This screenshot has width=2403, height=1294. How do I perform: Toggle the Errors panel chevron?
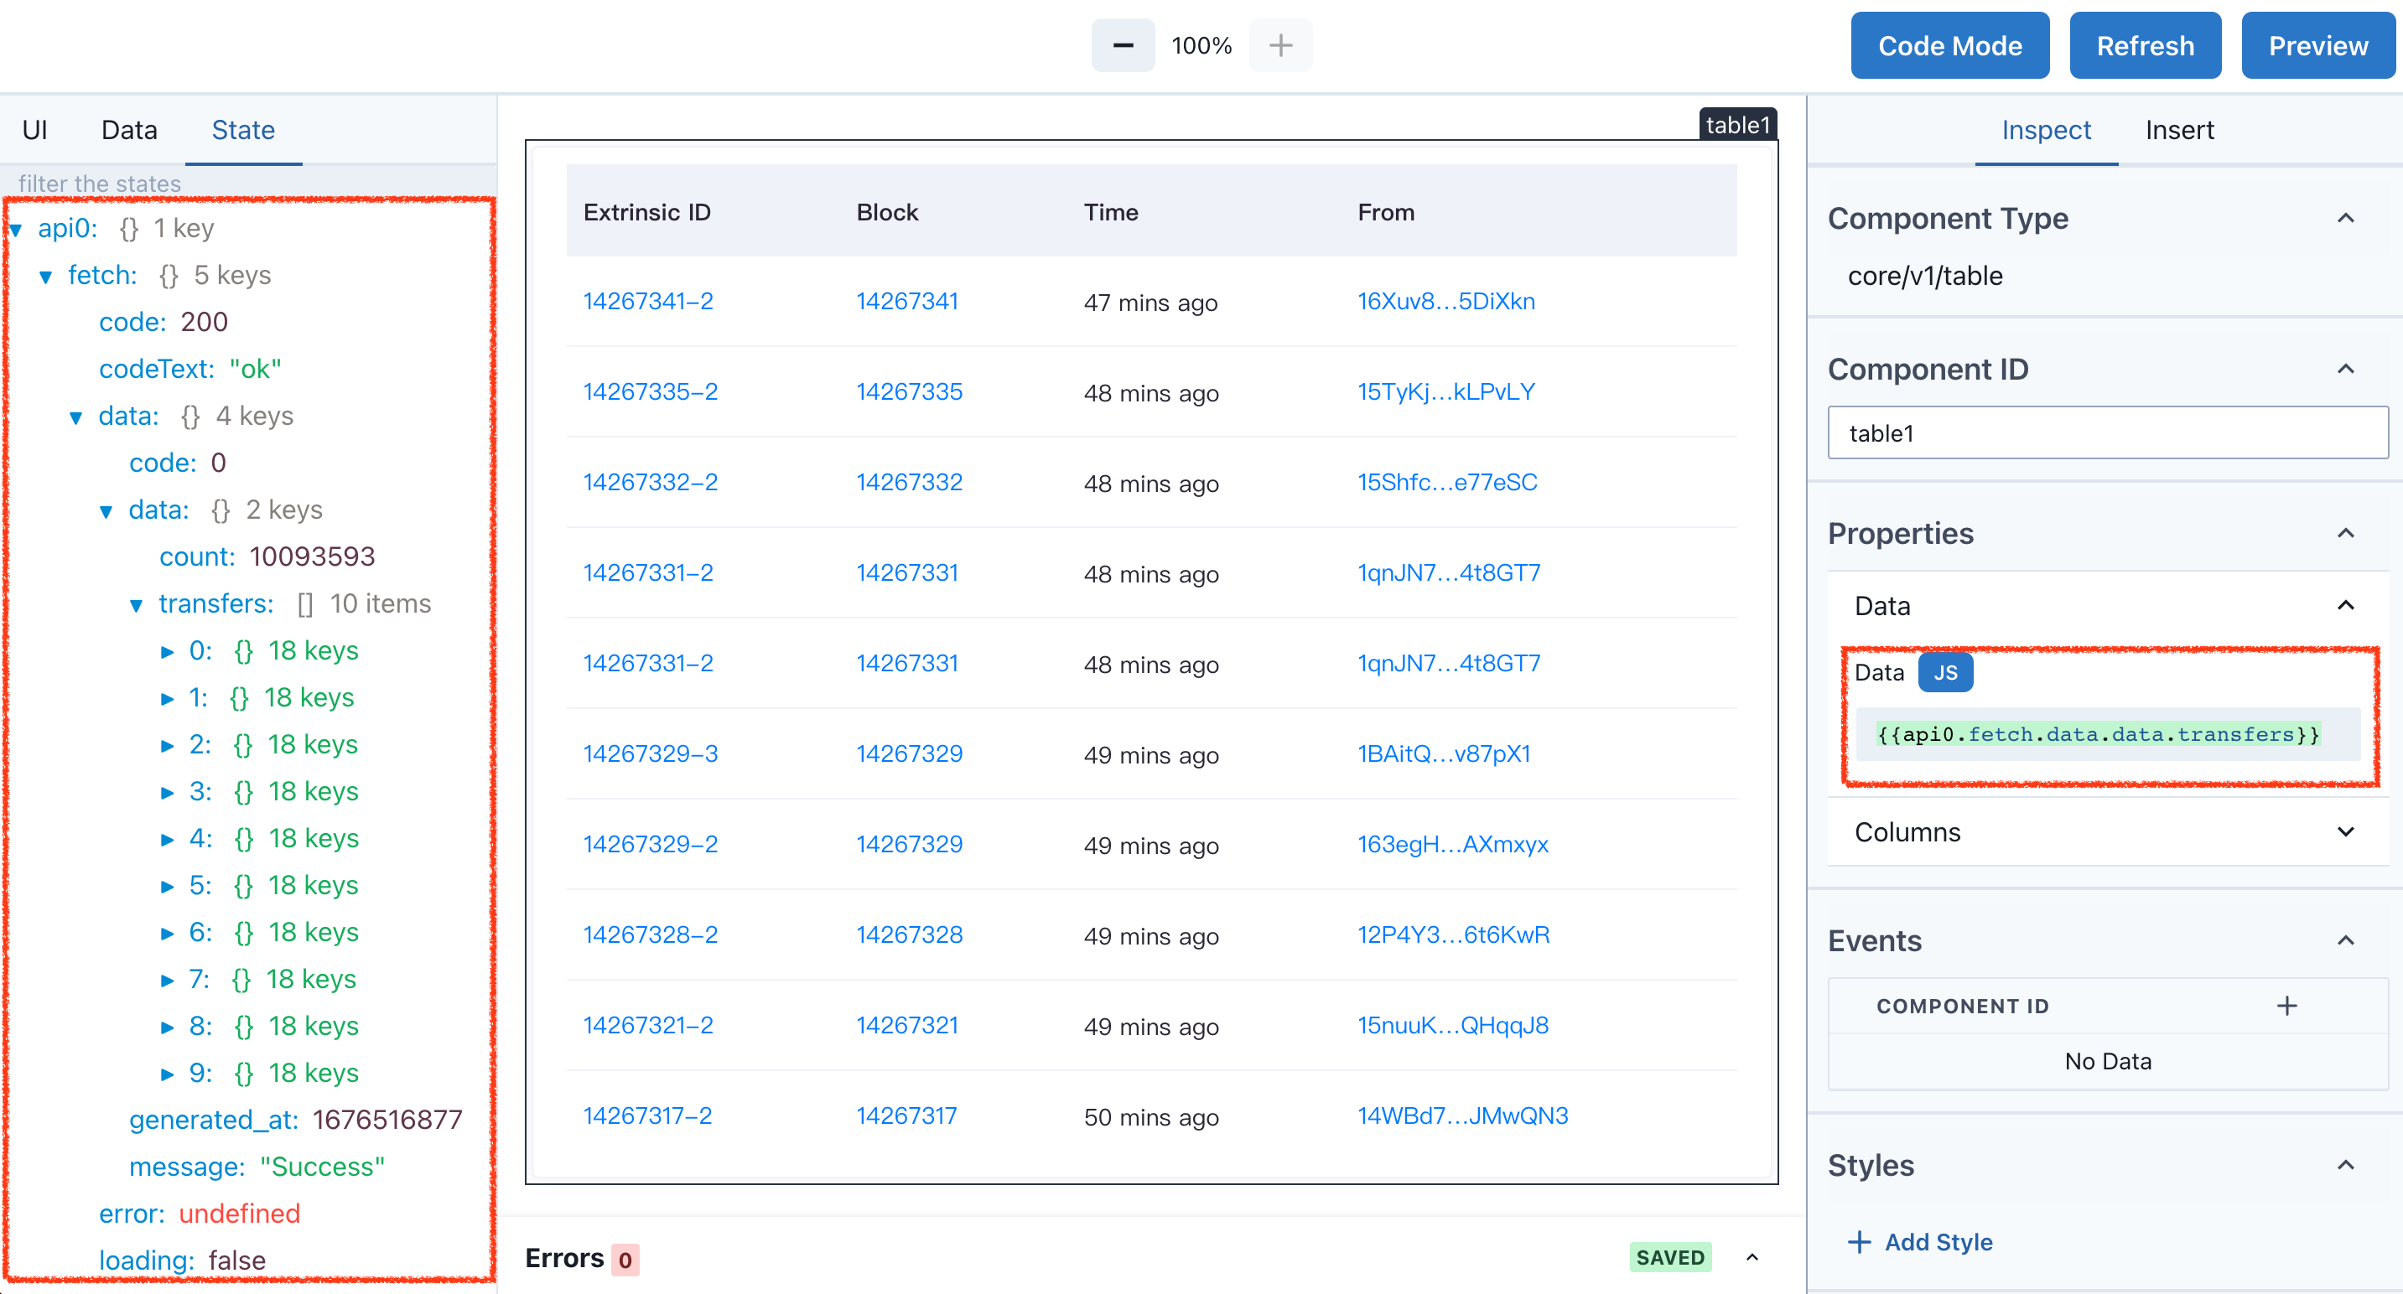[1752, 1258]
